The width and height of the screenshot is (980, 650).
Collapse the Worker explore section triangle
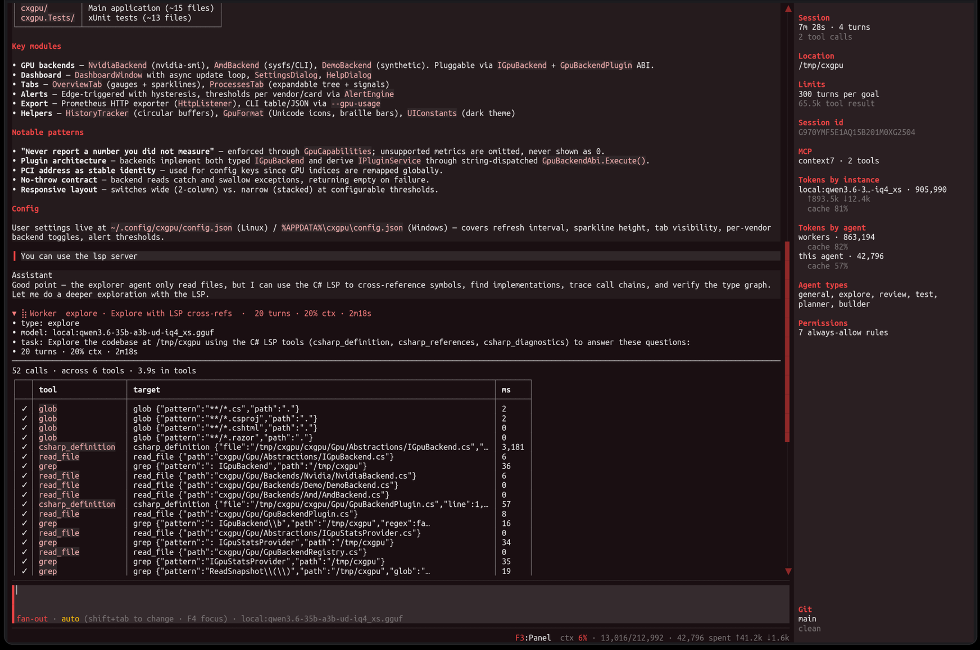coord(14,313)
